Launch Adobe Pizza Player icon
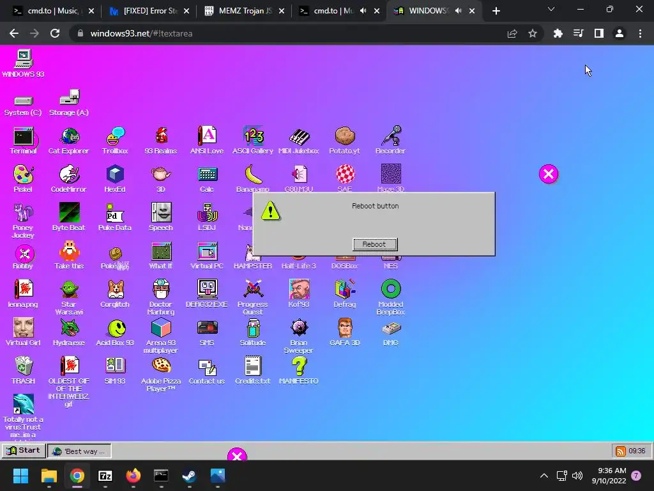 161,366
